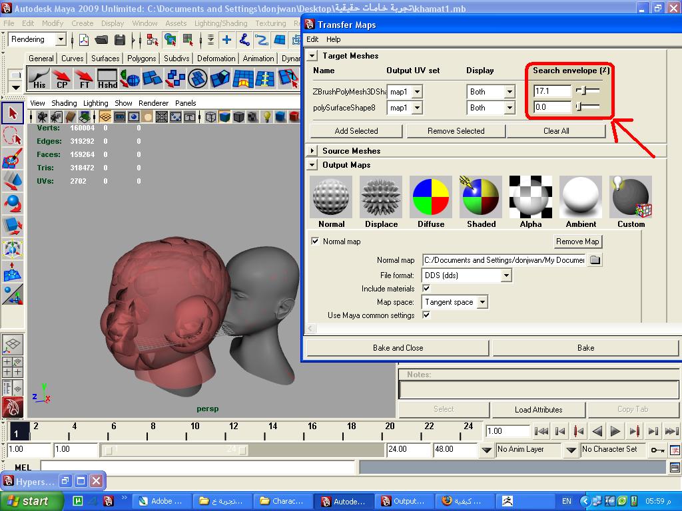Viewport: 682px width, 511px height.
Task: Collapse the Output Maps section
Action: tap(312, 165)
